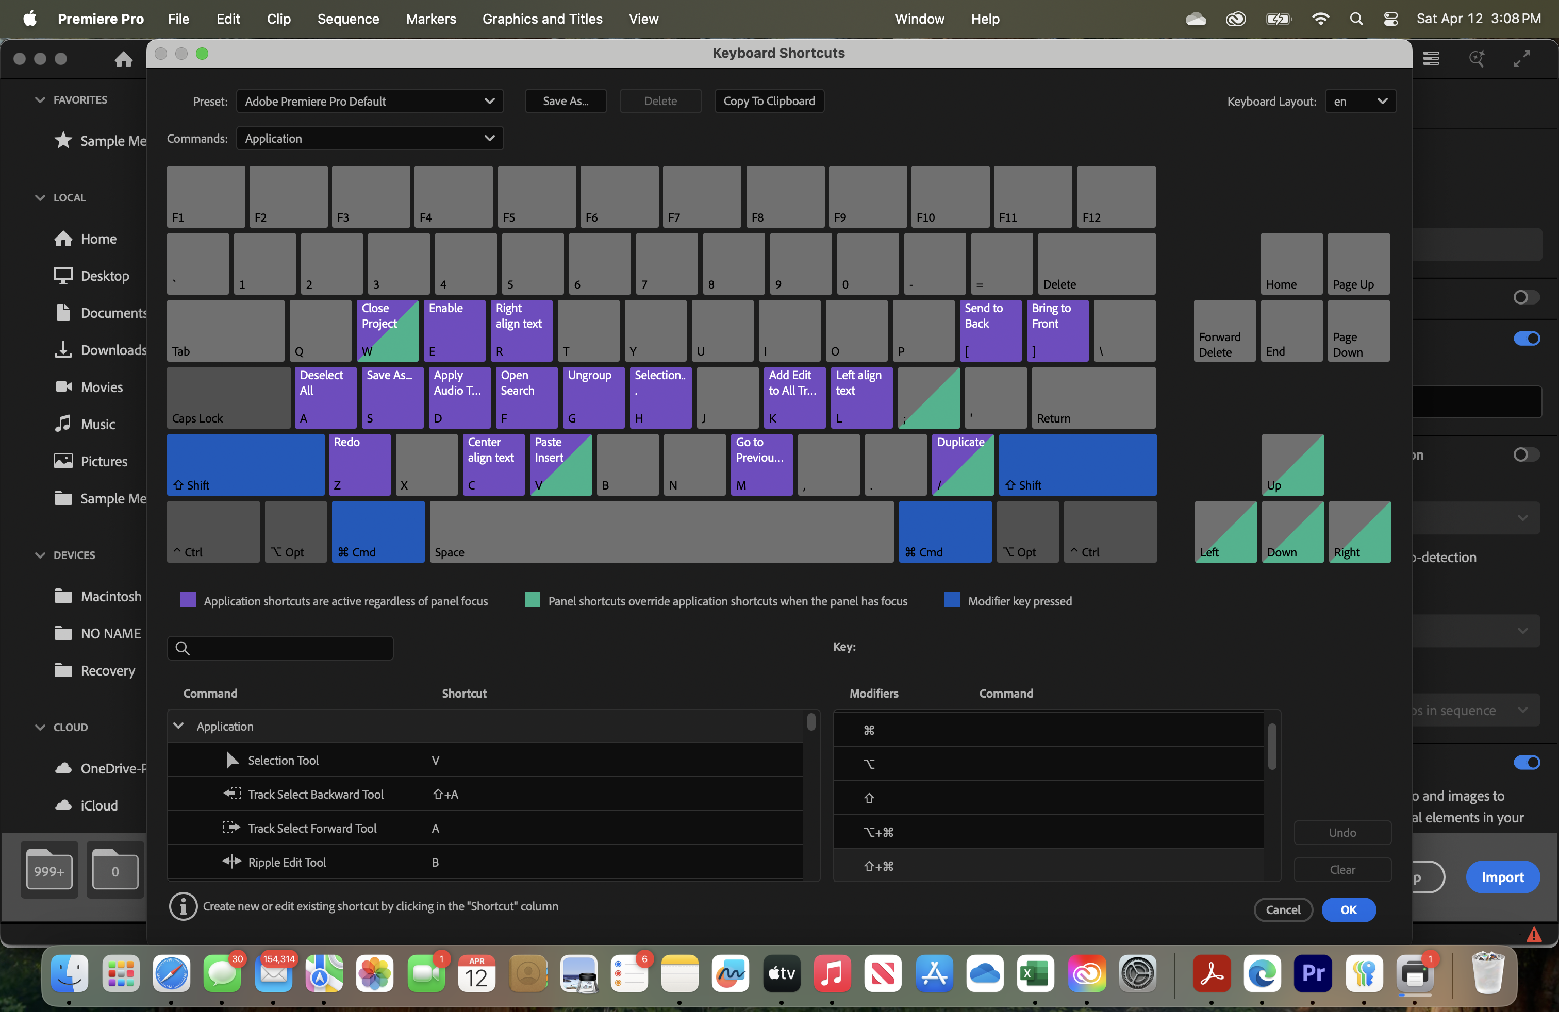The image size is (1559, 1012).
Task: Open Premiere Pro from the Dock
Action: [1313, 973]
